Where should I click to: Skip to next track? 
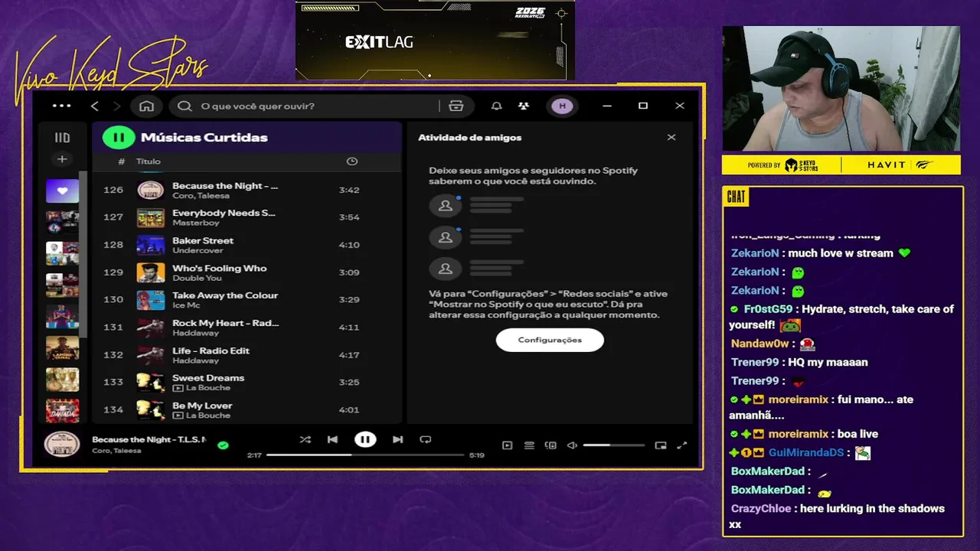(397, 439)
